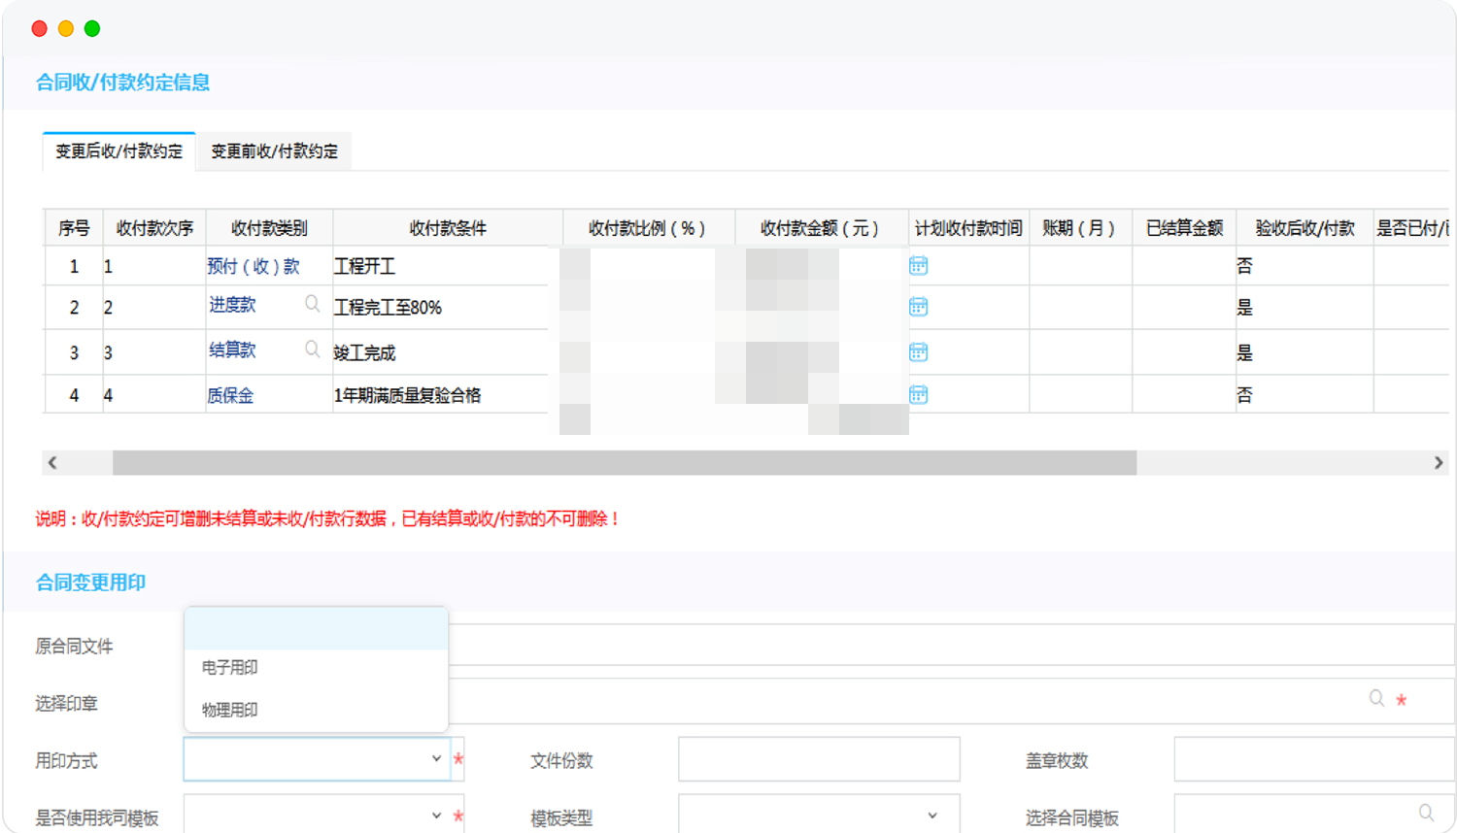This screenshot has width=1457, height=833.
Task: Switch to 变更后收/付款约定 tab
Action: tap(119, 151)
